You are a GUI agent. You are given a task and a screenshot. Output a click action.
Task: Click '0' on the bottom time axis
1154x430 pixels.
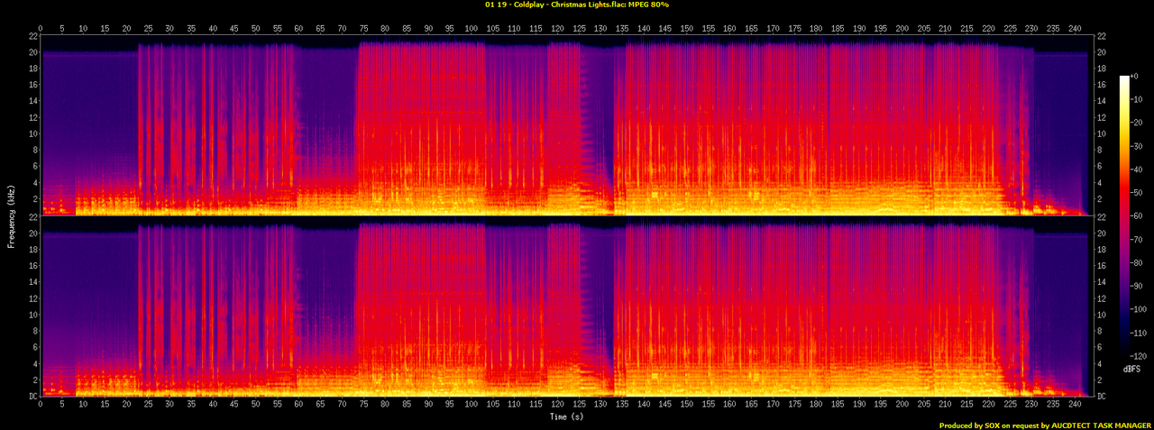click(x=41, y=406)
